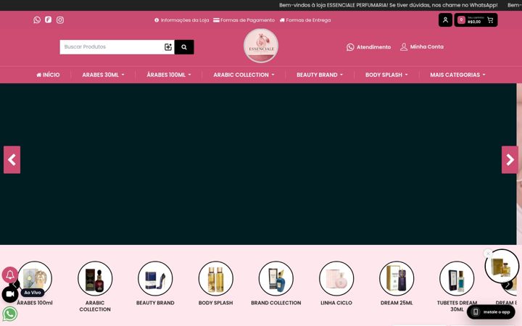Go to previous banner slide

click(x=12, y=159)
